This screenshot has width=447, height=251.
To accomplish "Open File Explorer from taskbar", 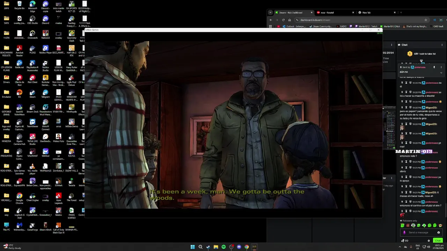I will tap(216, 247).
